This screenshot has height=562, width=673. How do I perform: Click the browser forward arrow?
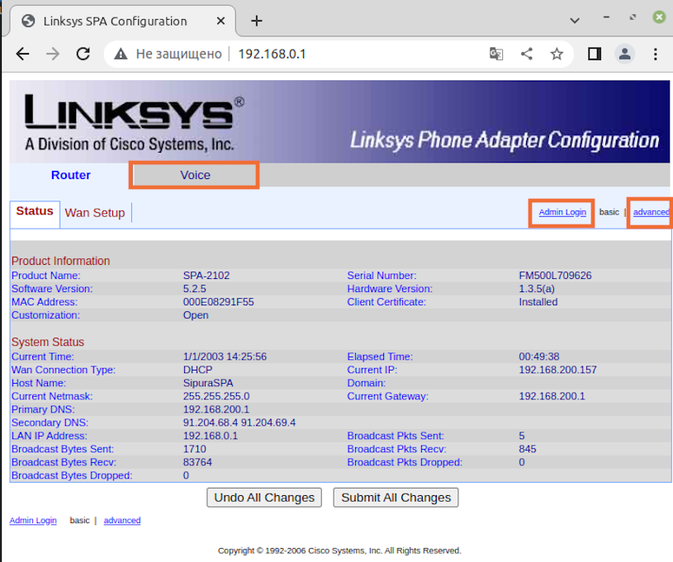(x=53, y=54)
